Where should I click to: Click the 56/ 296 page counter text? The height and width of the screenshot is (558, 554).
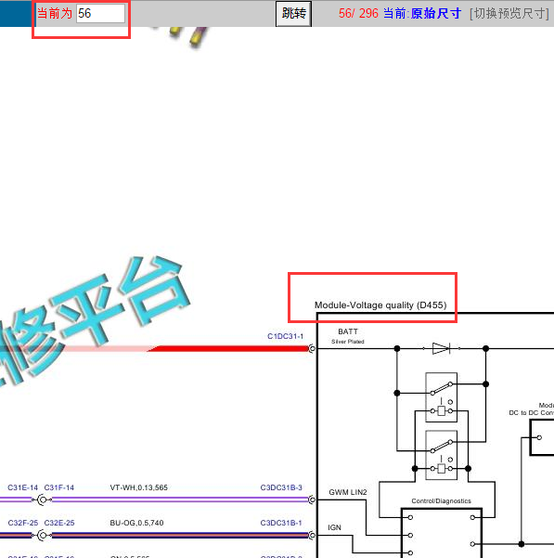(358, 14)
